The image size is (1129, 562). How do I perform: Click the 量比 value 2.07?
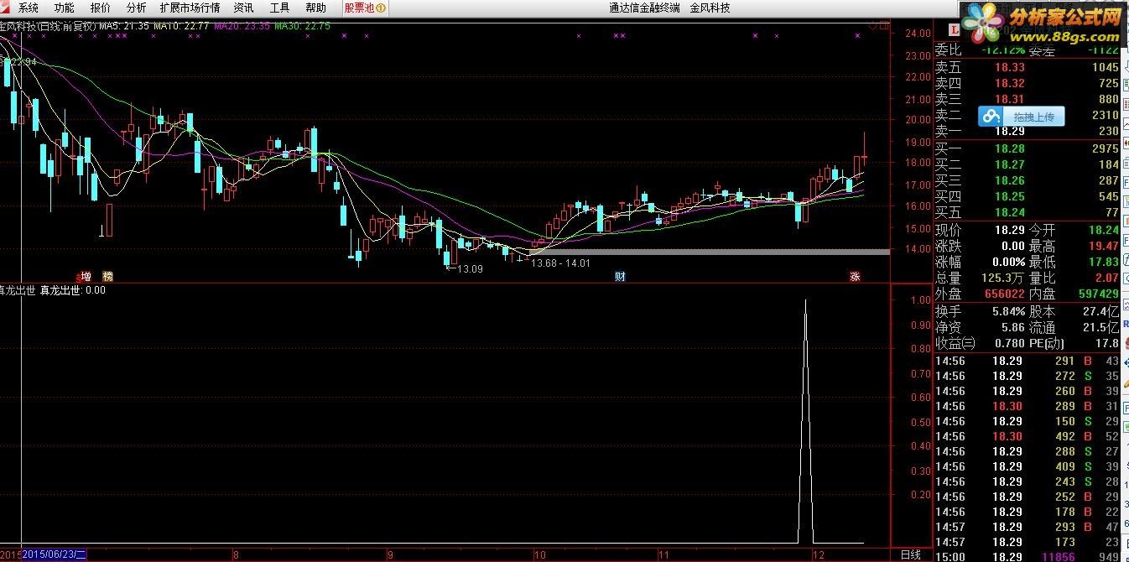tap(1106, 278)
